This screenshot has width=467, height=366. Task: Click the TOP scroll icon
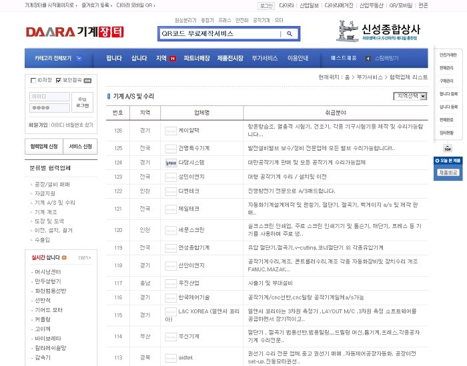(448, 148)
